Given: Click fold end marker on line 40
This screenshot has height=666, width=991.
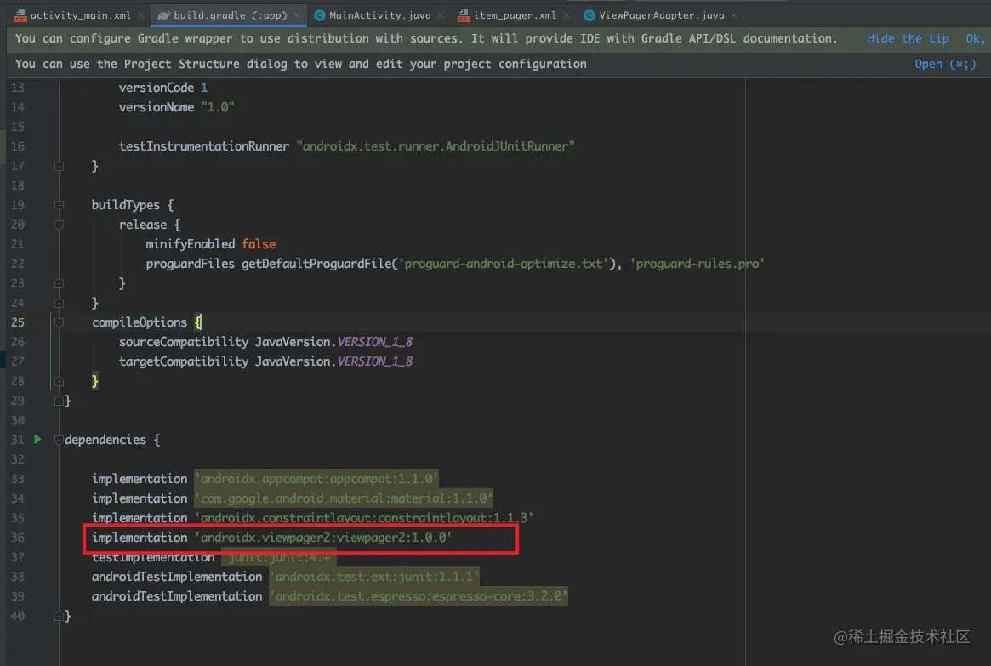Looking at the screenshot, I should coord(59,616).
